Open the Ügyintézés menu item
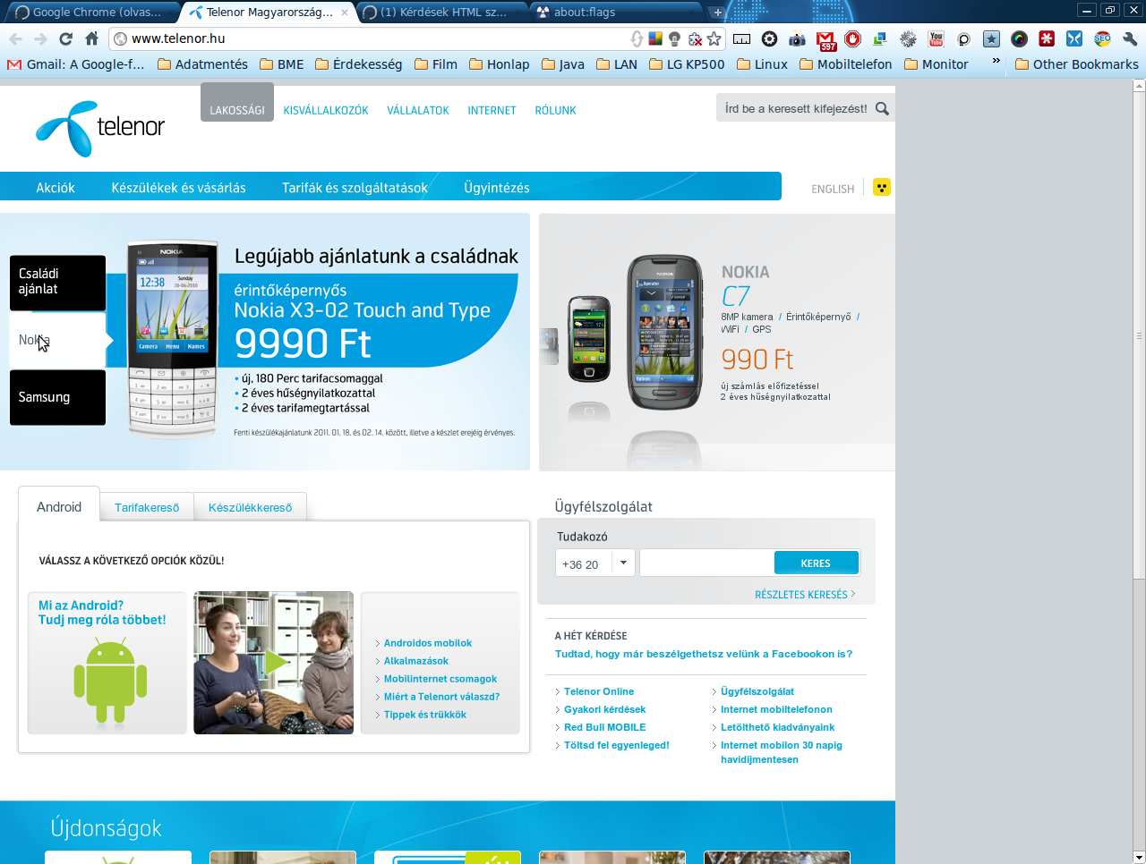Viewport: 1146px width, 864px height. pos(497,188)
